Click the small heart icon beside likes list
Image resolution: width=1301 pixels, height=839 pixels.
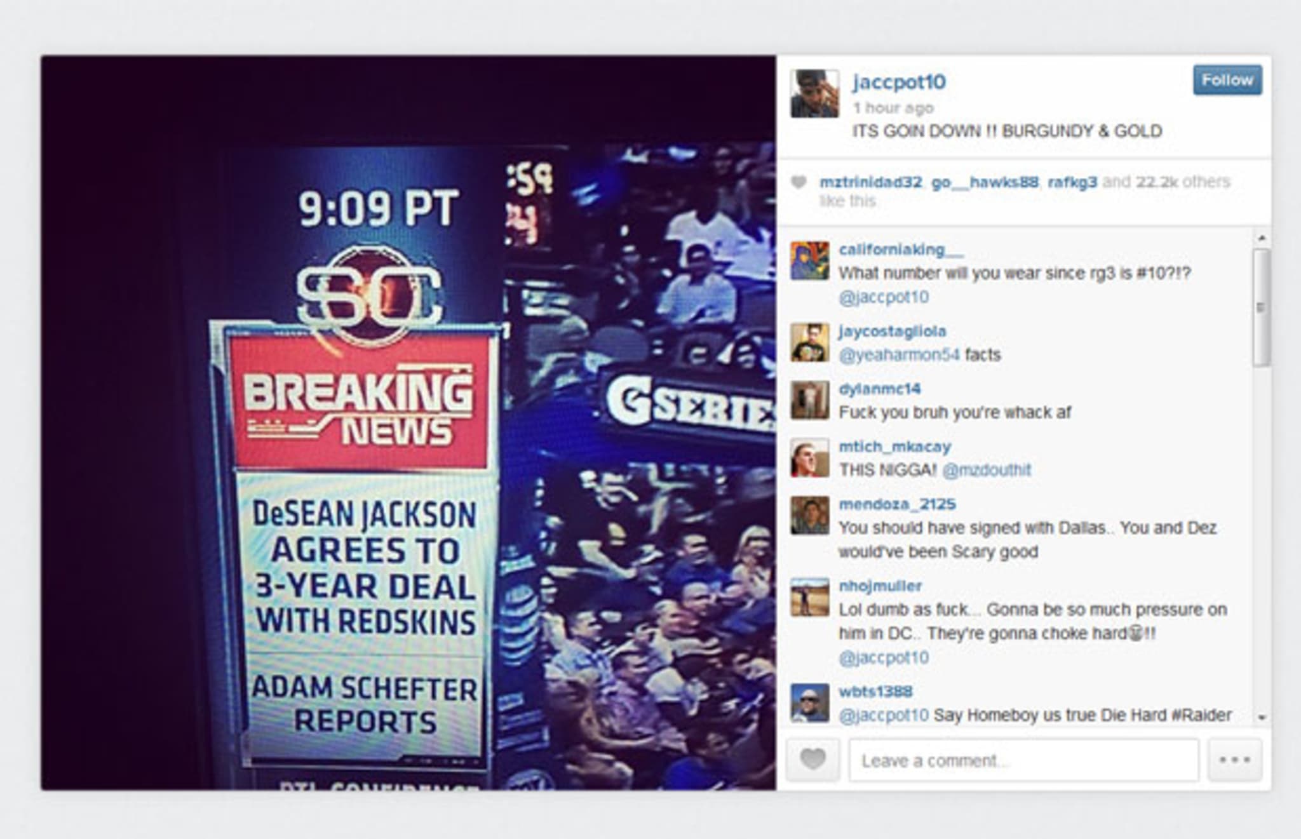[x=799, y=182]
